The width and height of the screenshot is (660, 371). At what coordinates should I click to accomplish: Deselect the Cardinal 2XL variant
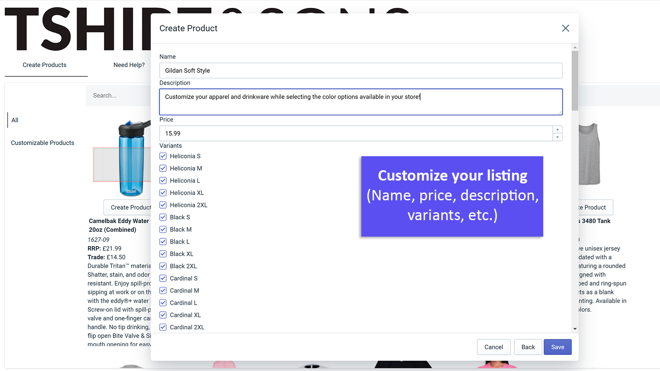tap(163, 327)
